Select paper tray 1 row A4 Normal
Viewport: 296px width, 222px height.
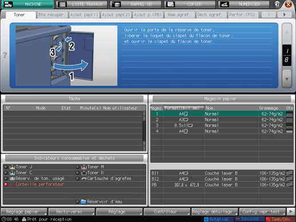coord(222,114)
